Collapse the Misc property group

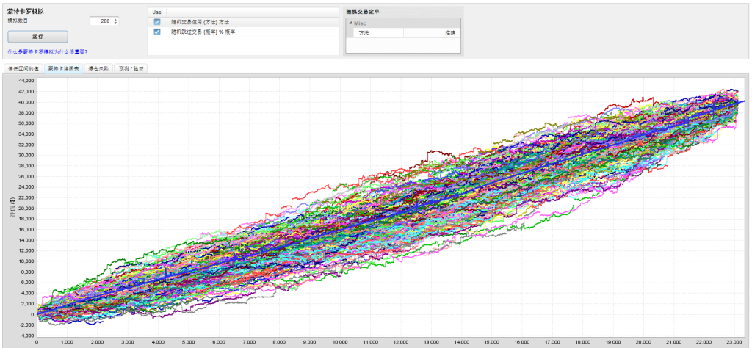pyautogui.click(x=350, y=23)
